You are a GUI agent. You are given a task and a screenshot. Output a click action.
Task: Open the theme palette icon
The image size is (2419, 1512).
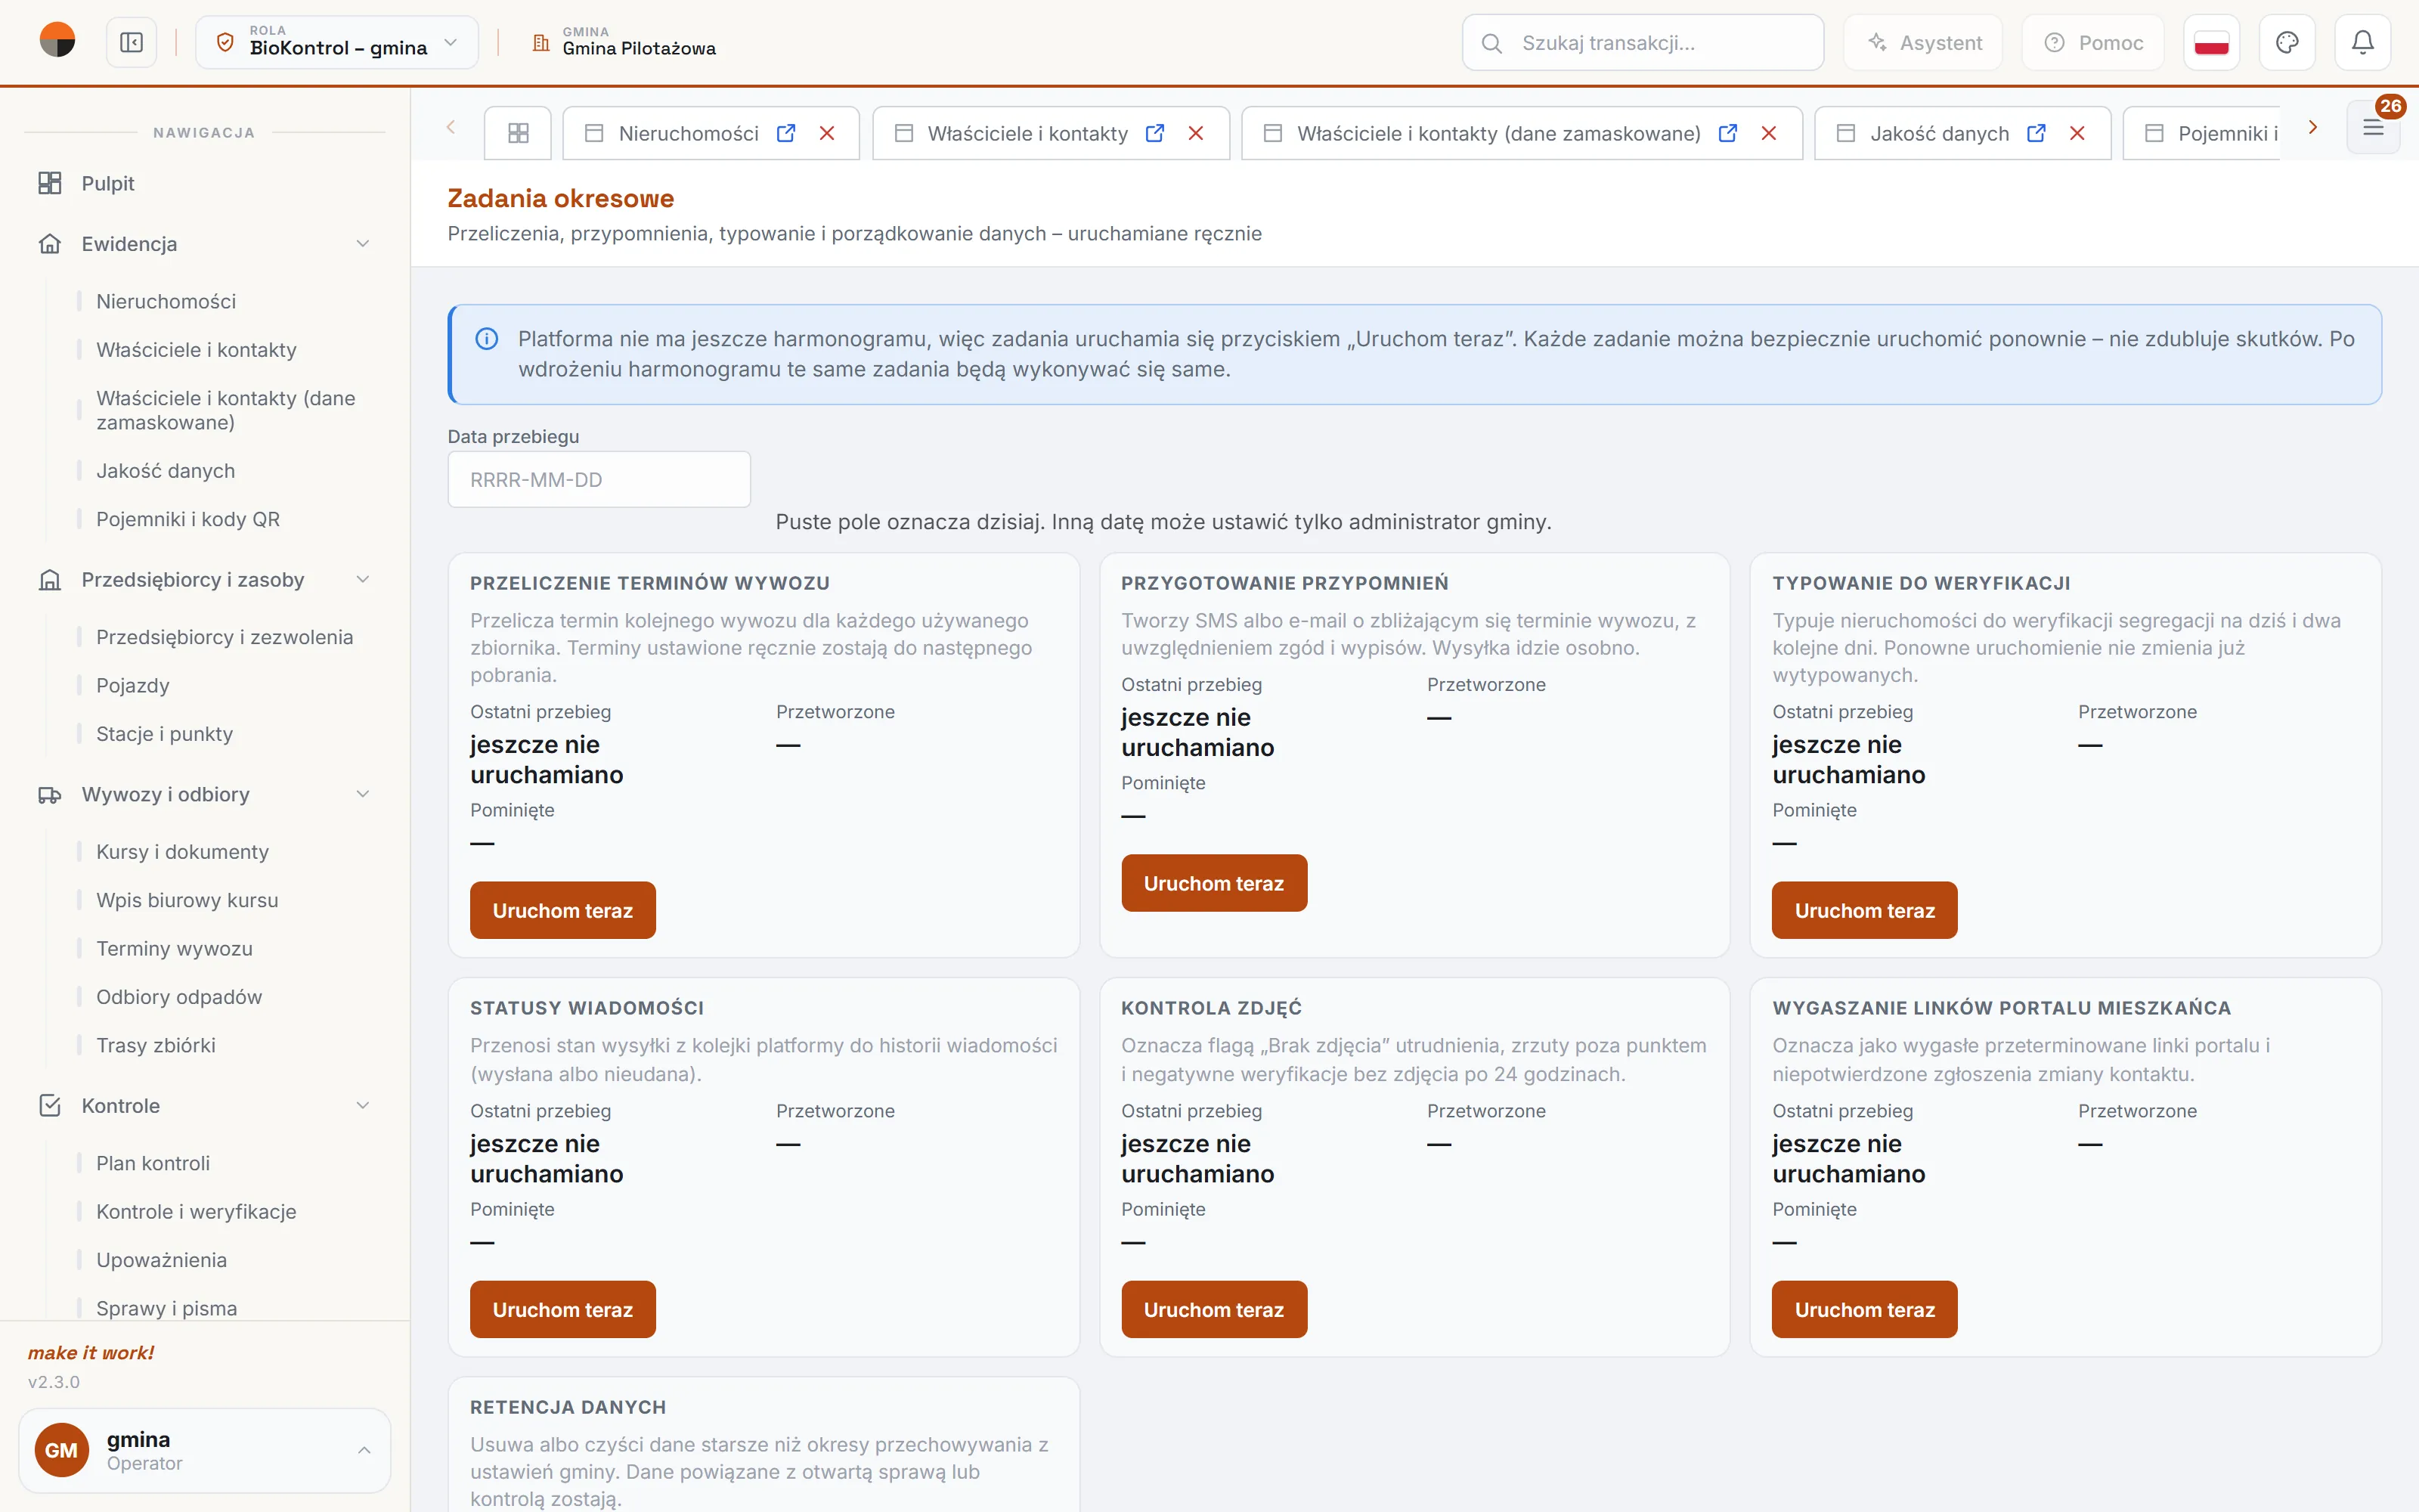2287,43
